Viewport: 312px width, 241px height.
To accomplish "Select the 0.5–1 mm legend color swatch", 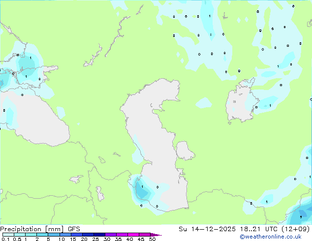I will [x=20, y=235].
